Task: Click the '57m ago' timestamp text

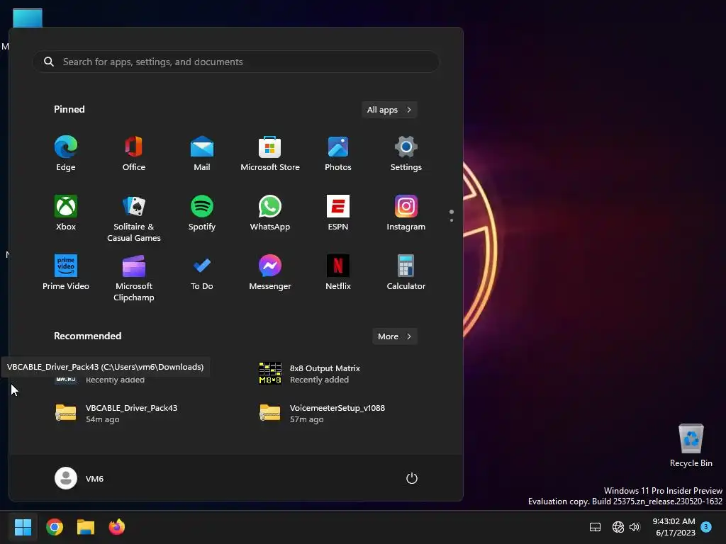Action: [306, 419]
